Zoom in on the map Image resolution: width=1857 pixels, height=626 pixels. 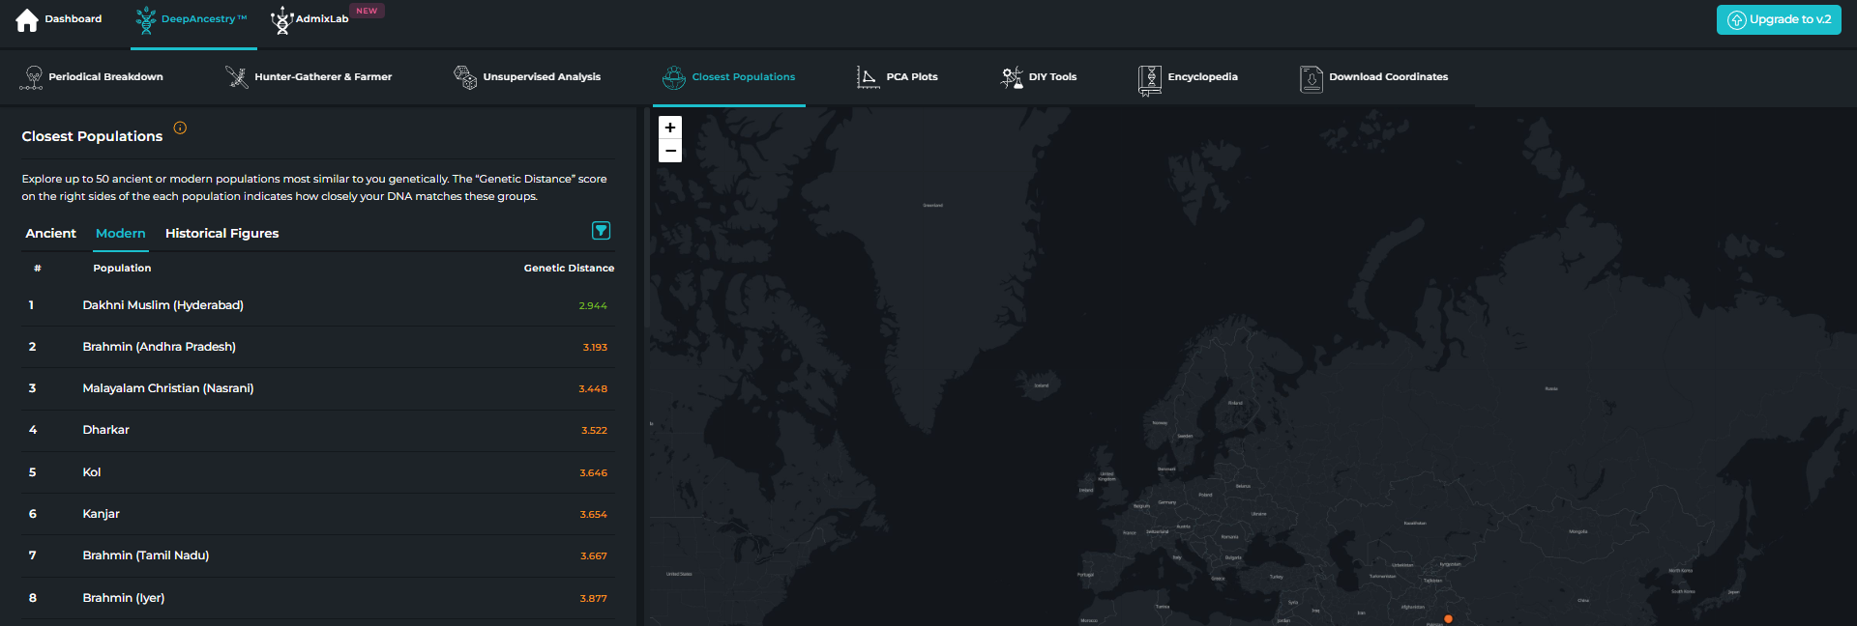670,128
